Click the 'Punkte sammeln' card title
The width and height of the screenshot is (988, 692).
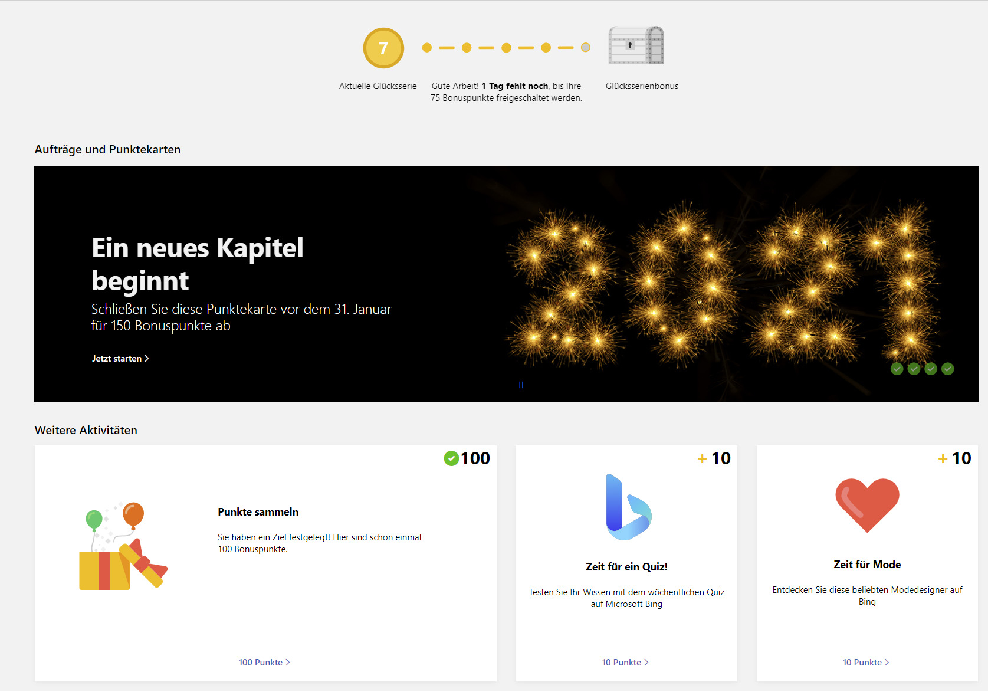point(258,512)
